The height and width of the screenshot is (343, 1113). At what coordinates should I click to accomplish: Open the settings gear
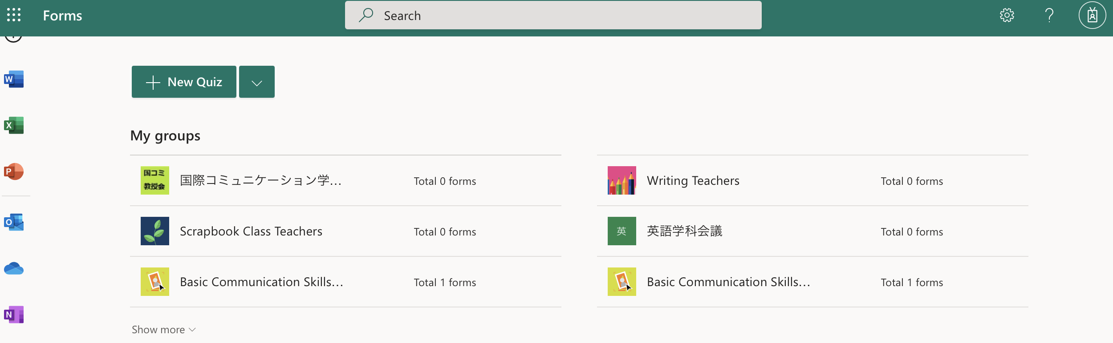click(x=1007, y=15)
